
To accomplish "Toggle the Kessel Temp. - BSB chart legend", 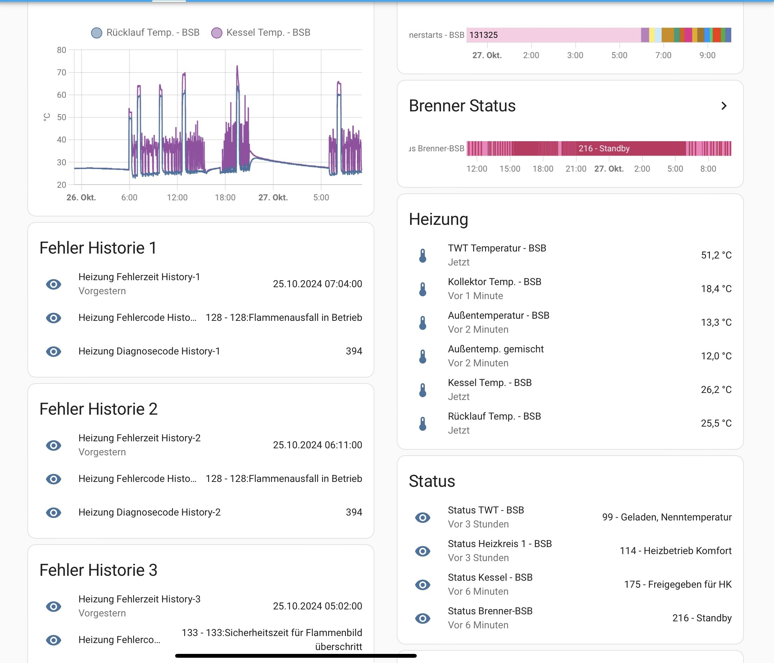I will point(261,33).
